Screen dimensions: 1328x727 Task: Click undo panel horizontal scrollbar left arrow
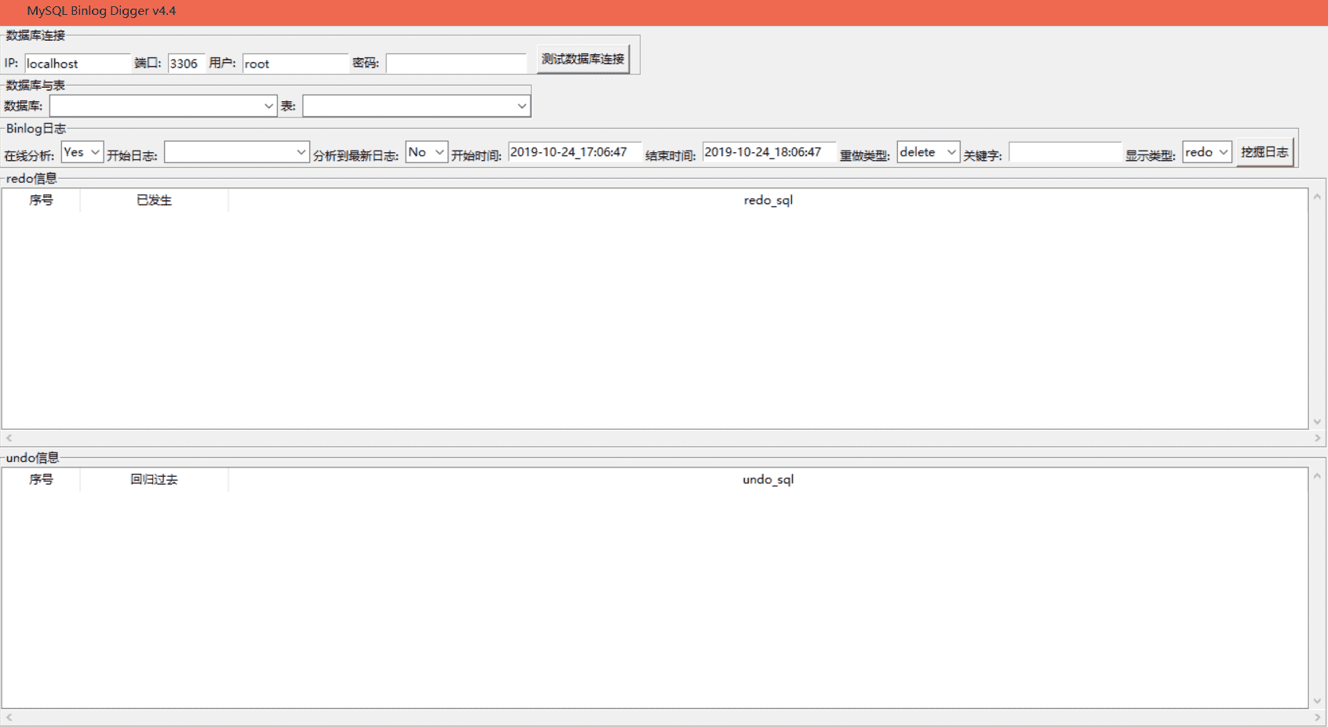(9, 718)
